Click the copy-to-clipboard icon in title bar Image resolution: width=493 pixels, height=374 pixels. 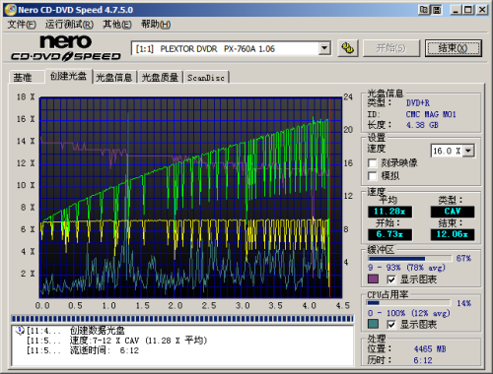[424, 10]
